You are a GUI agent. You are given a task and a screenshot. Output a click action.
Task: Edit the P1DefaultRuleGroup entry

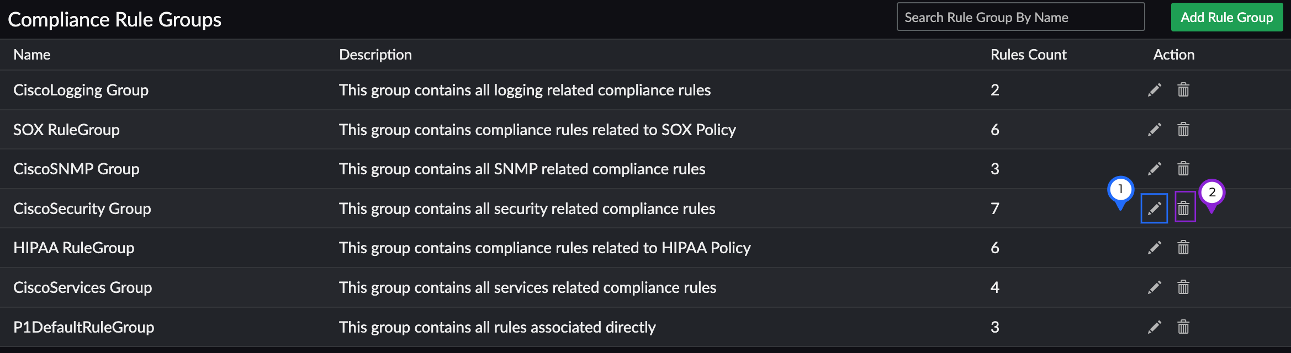(x=1155, y=327)
